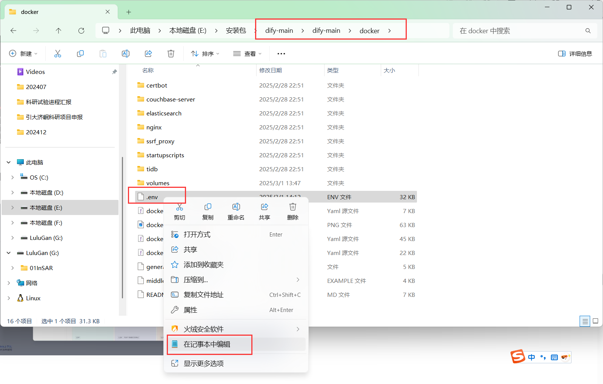Expand the 本地磁盘 (D:) node
The width and height of the screenshot is (603, 384).
12,193
